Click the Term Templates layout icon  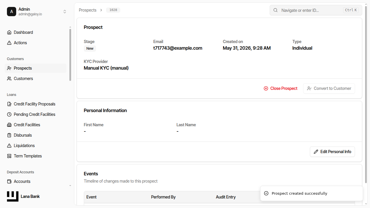(9, 156)
